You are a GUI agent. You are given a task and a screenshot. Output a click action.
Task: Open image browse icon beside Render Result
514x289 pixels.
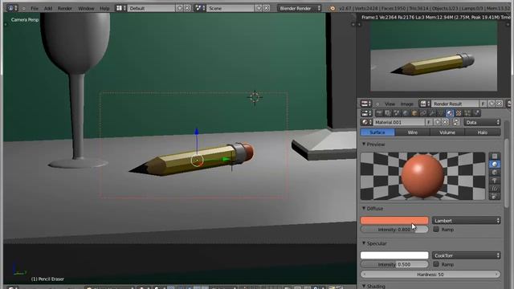coord(425,104)
